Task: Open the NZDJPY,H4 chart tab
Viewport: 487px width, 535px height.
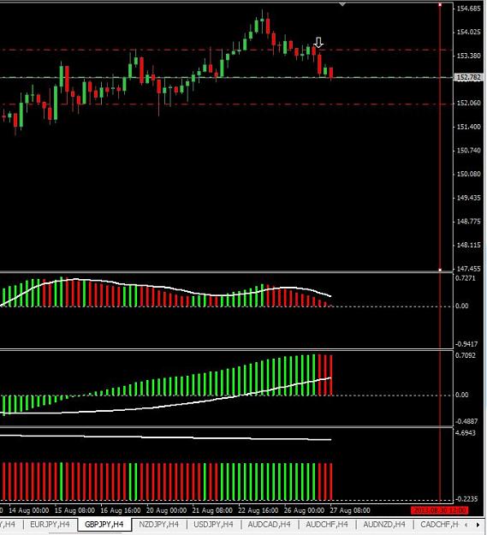Action: click(158, 524)
